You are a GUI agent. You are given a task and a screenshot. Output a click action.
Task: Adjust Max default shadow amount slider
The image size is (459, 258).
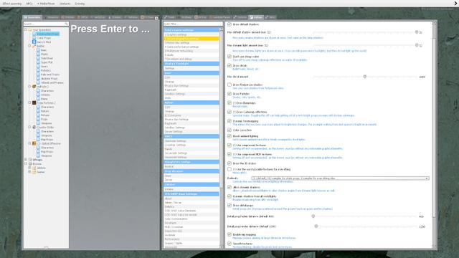click(x=417, y=32)
